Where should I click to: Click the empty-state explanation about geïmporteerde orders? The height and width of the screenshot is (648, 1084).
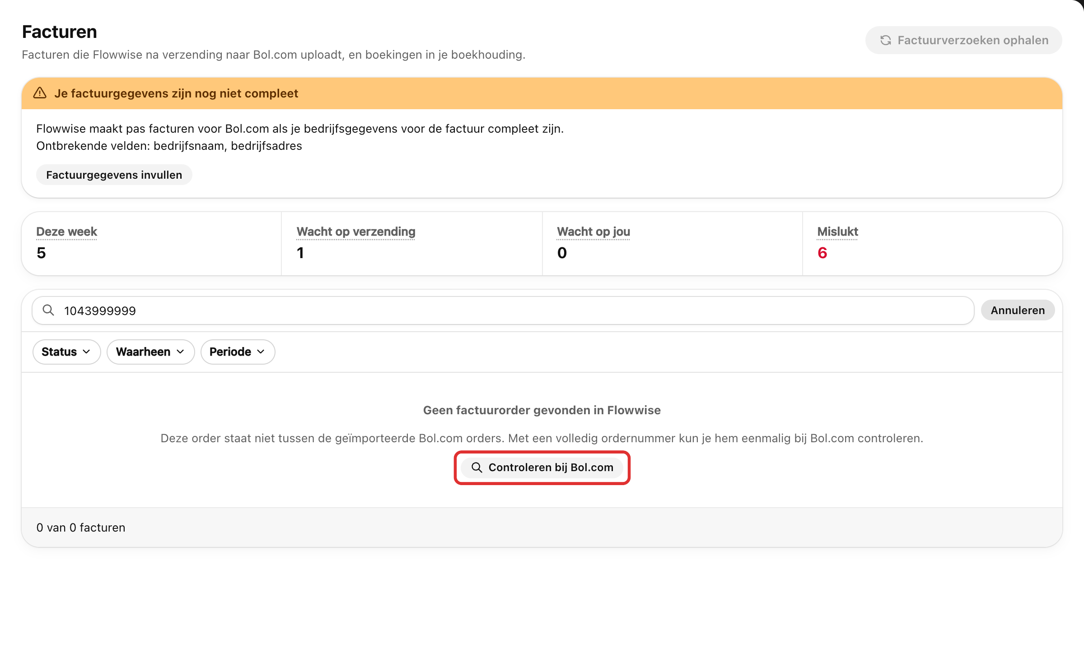point(542,438)
